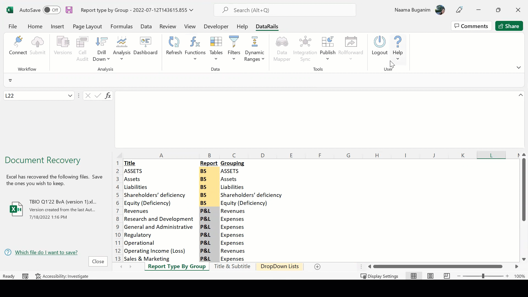This screenshot has height=297, width=528.
Task: Click the vertical scrollbar thumb
Action: (x=524, y=189)
